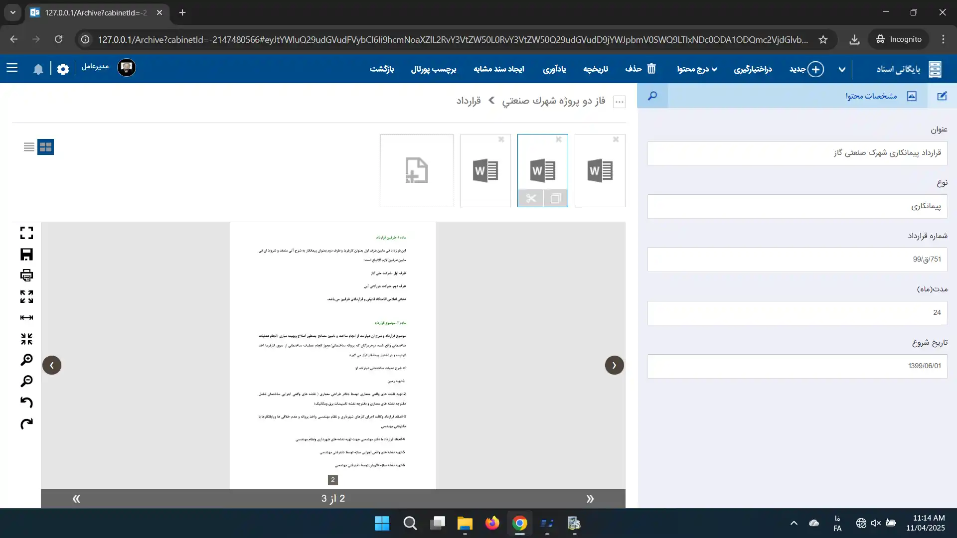Switch to grid thumbnail view
The width and height of the screenshot is (957, 538).
[x=45, y=147]
